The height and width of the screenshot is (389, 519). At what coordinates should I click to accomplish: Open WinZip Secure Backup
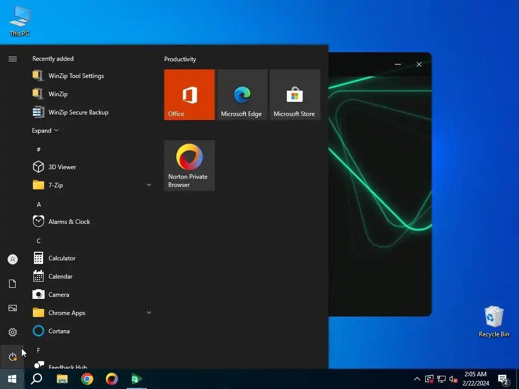click(x=93, y=112)
